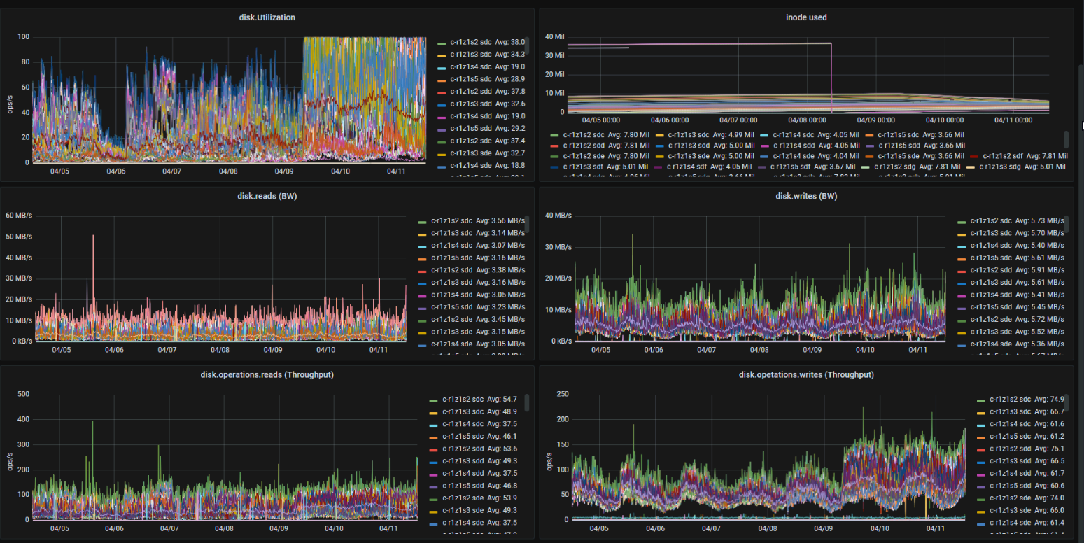The height and width of the screenshot is (543, 1084).
Task: Open the disk.Utilization panel title menu
Action: point(267,17)
